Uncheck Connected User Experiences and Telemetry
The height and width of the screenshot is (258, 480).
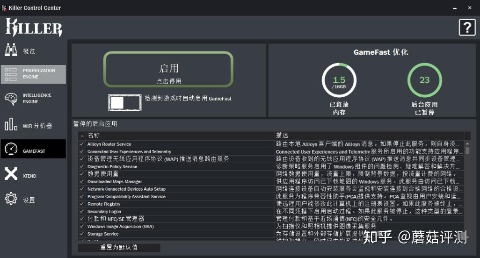(x=82, y=151)
